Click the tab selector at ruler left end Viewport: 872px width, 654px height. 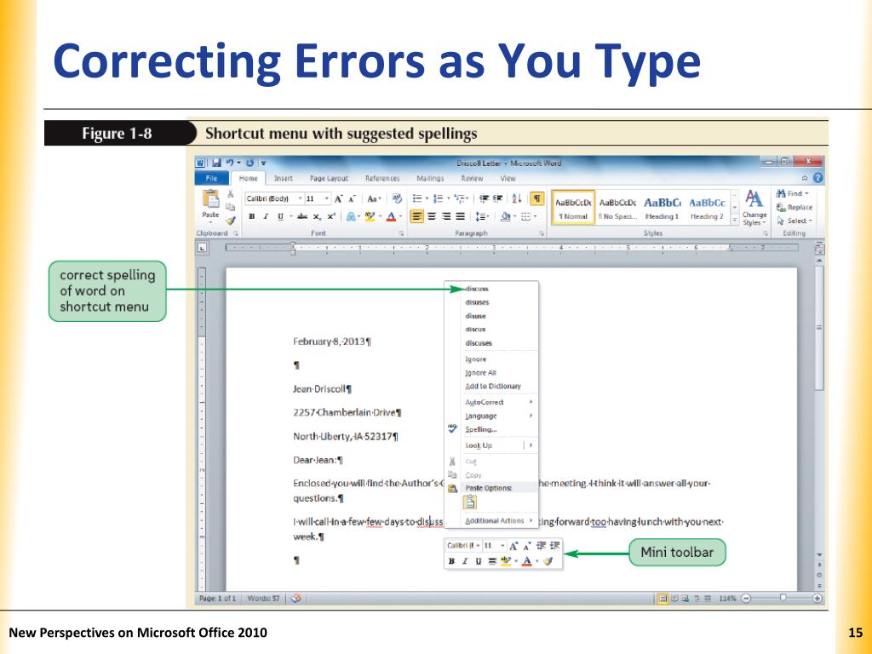pos(203,248)
